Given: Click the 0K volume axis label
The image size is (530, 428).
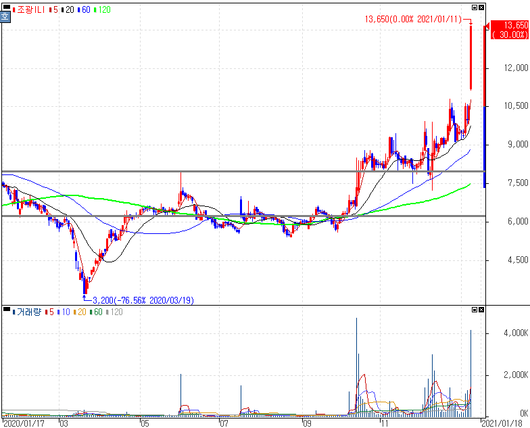Looking at the screenshot, I should pos(524,414).
